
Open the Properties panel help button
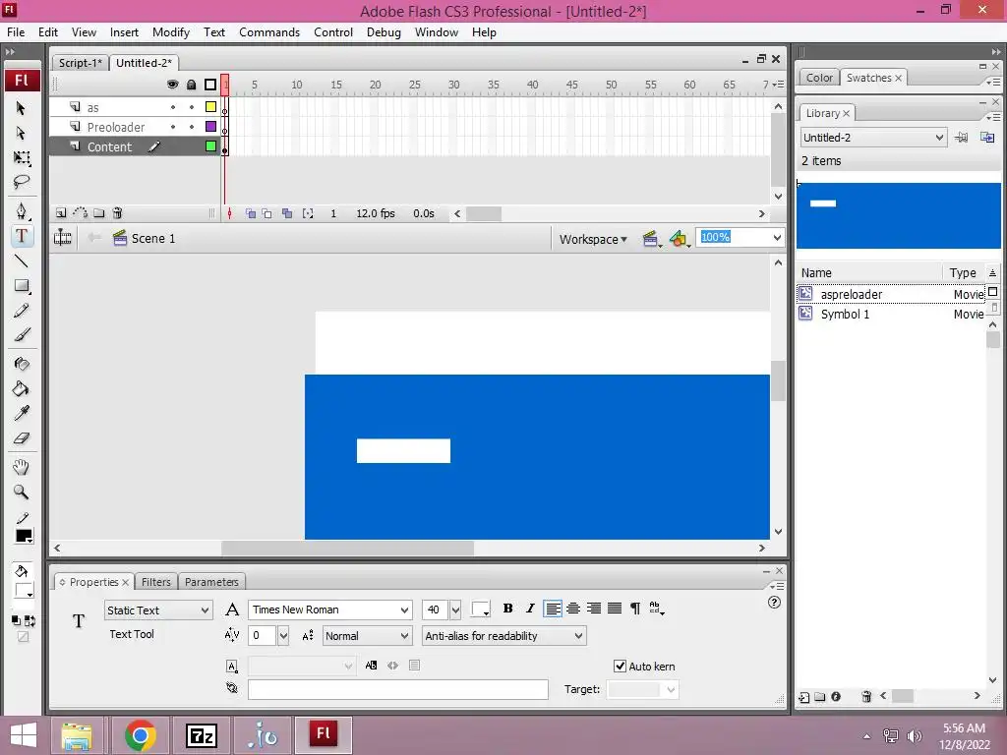(x=775, y=603)
